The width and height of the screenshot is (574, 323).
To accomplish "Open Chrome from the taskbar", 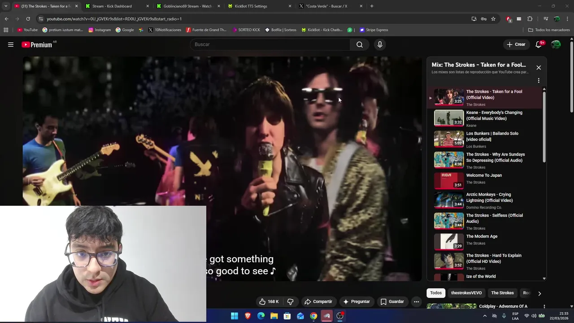I will (x=313, y=316).
